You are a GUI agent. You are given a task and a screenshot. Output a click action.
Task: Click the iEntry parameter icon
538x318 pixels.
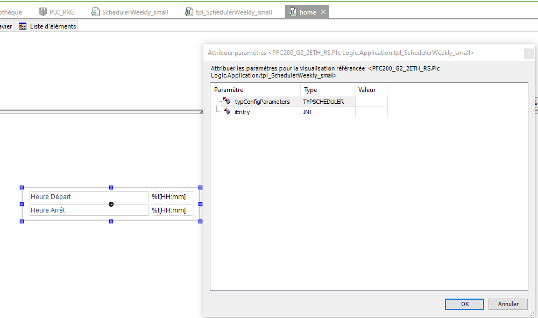226,112
